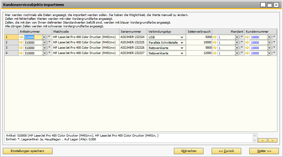
Task: Click serial number ASDJHER-232327 cell
Action: (x=133, y=53)
